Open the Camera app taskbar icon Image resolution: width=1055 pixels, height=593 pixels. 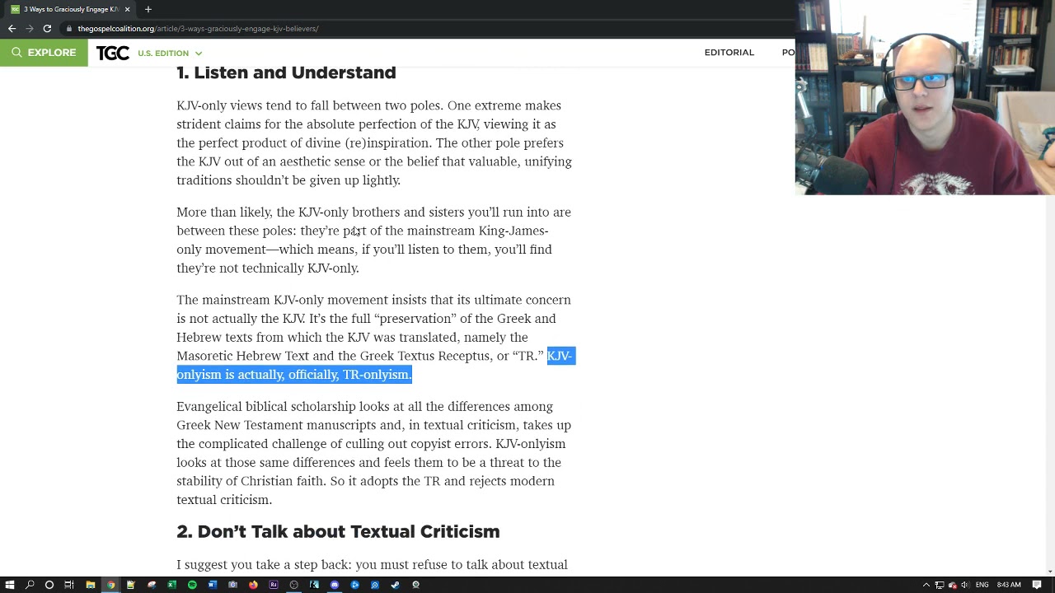[x=232, y=585]
